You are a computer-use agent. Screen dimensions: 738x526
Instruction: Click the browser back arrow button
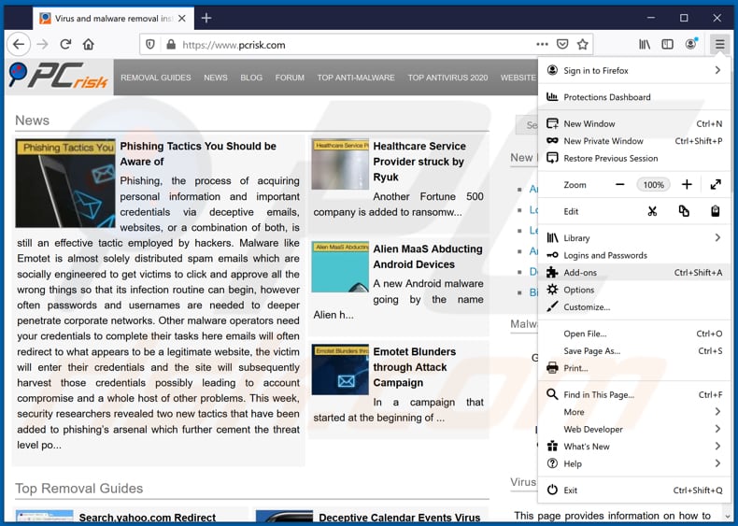[19, 45]
